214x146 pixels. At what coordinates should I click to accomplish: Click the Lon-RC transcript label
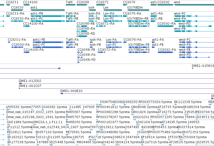click(109, 18)
